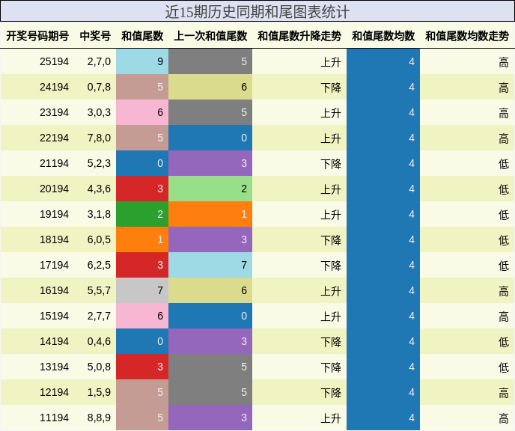Click pink 和值尾数 cell 6 in row 23194
This screenshot has width=515, height=431.
click(x=142, y=112)
